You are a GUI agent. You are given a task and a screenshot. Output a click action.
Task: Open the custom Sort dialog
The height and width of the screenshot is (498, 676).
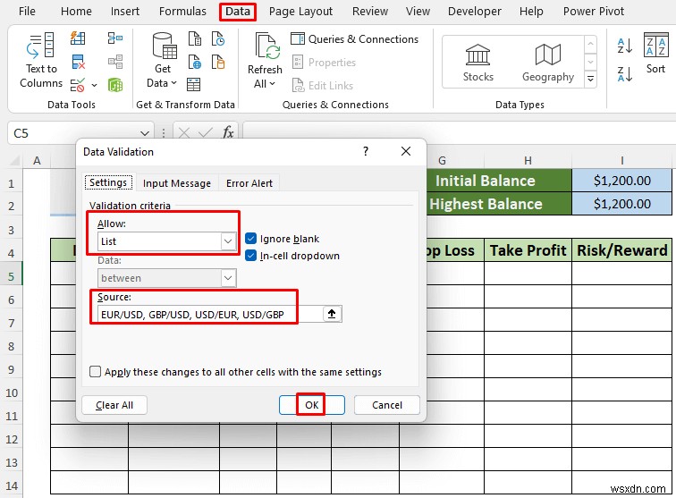(x=655, y=53)
